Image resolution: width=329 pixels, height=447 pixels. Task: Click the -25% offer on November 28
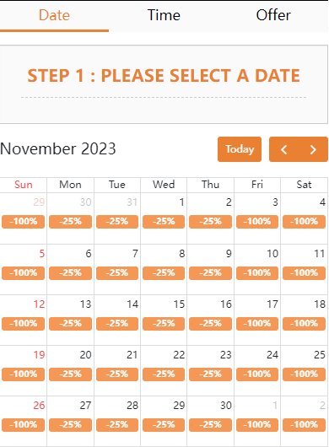click(117, 425)
